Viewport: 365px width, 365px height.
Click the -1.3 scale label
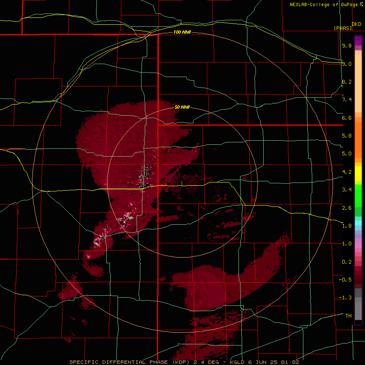tap(345, 298)
